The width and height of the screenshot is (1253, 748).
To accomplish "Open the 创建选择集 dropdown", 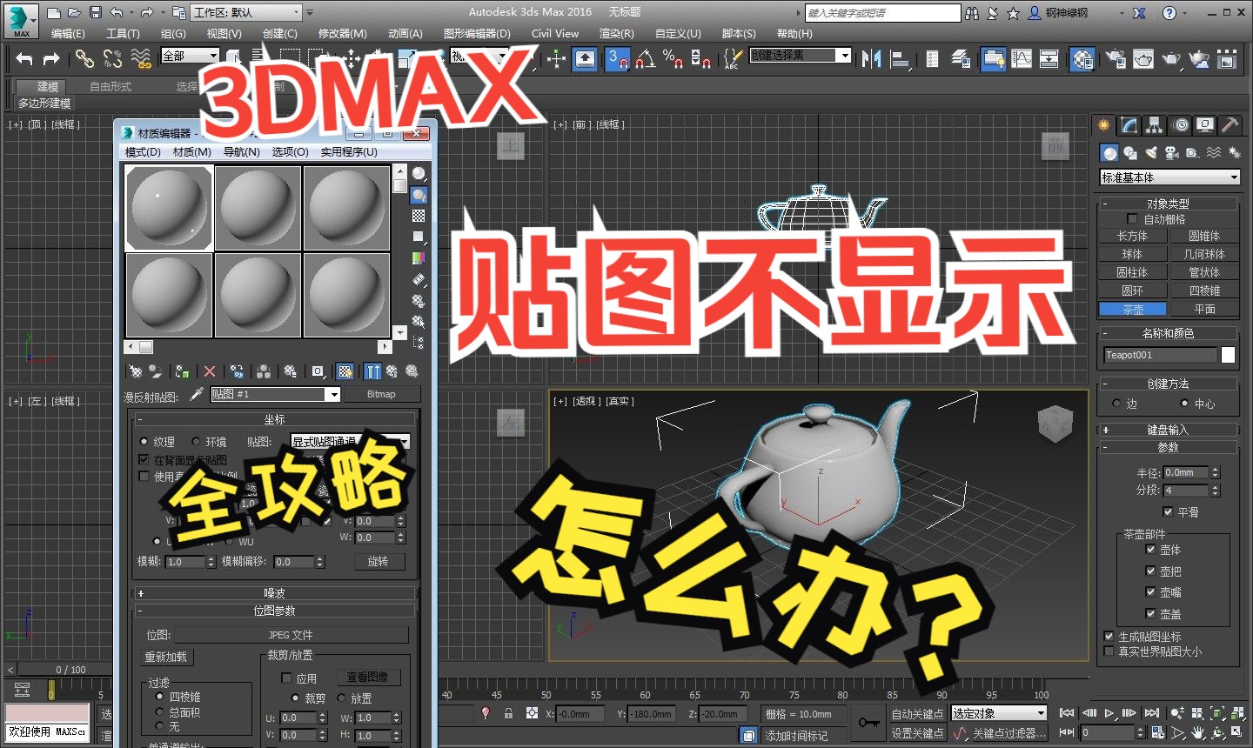I will tap(800, 55).
